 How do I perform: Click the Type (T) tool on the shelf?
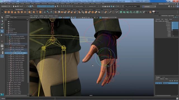click(37, 12)
